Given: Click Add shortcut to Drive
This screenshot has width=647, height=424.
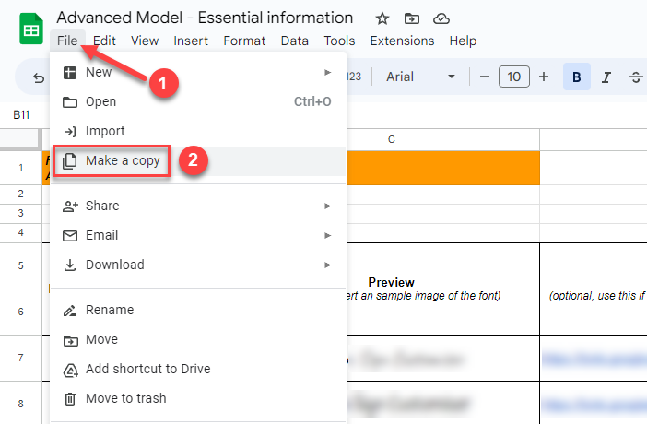Looking at the screenshot, I should 147,369.
